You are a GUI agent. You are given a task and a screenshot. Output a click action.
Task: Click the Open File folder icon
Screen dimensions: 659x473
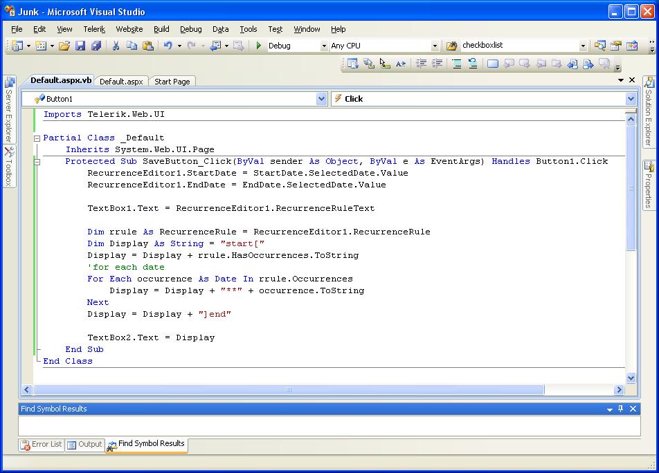(64, 46)
